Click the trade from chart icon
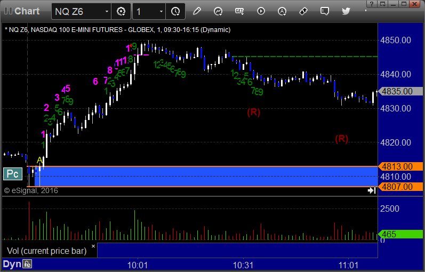The image size is (425, 272). [303, 11]
